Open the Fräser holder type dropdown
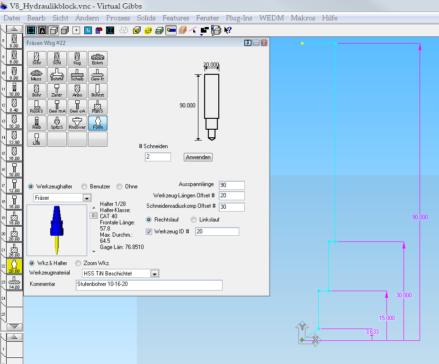 tap(87, 198)
